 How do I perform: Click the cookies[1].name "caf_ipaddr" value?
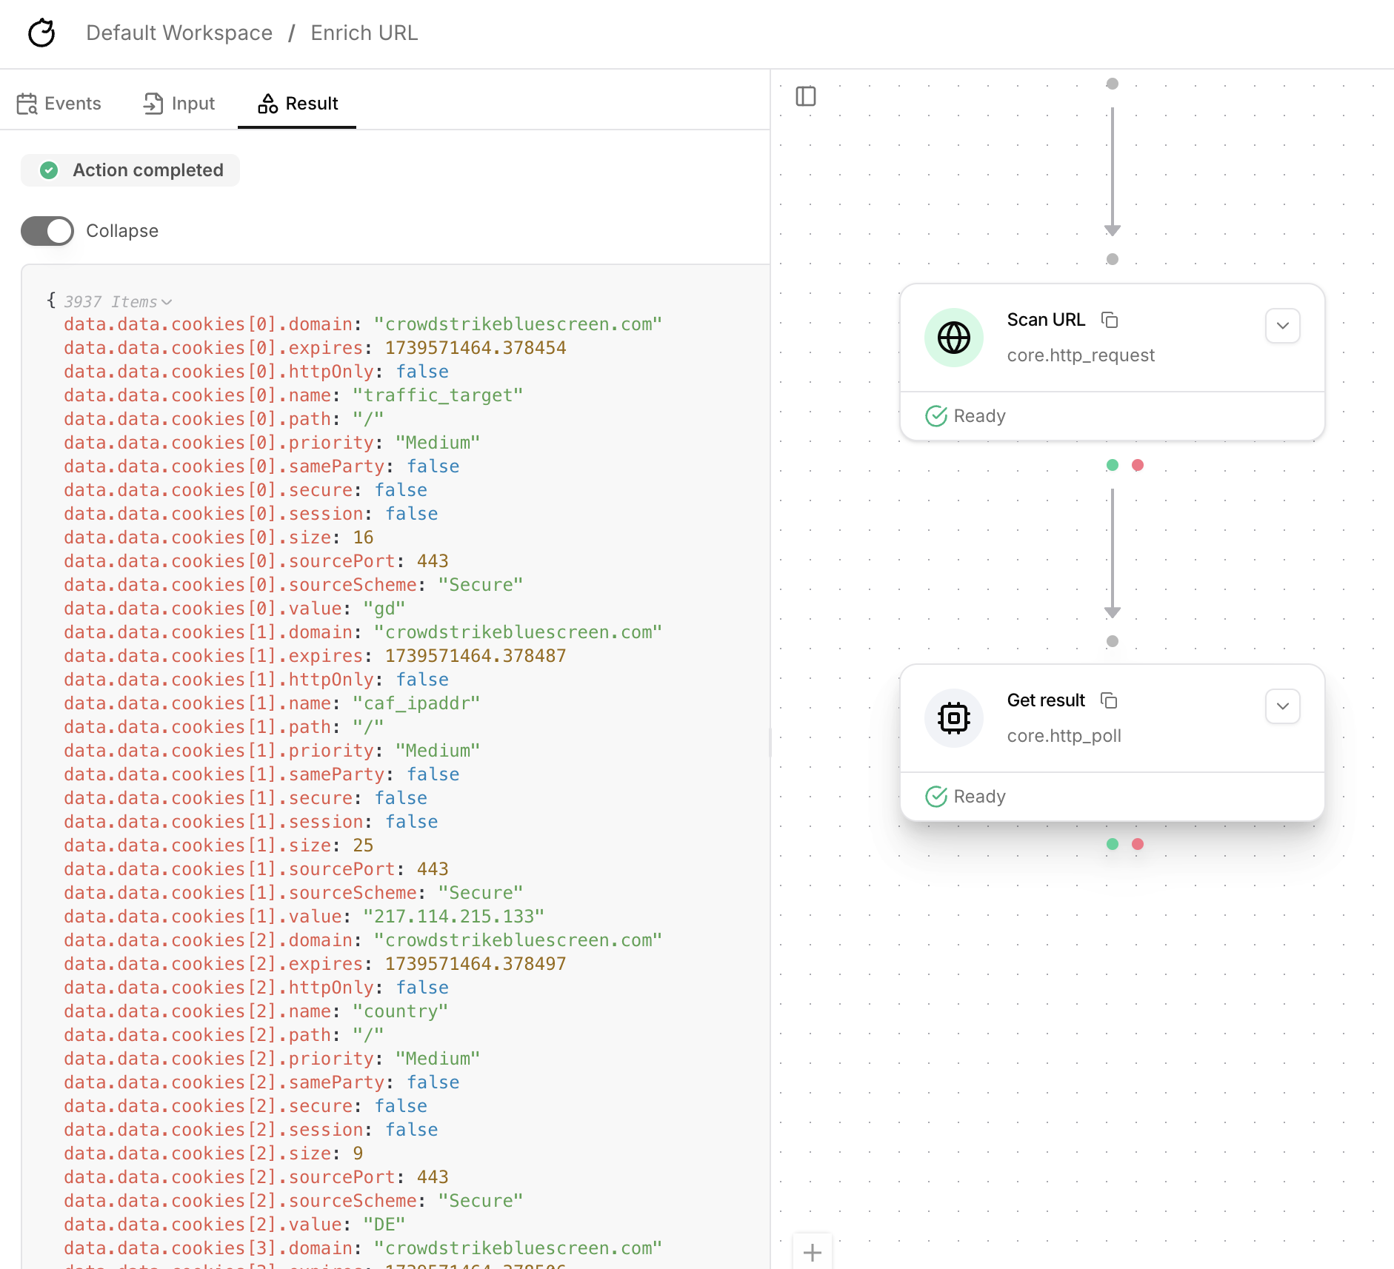tap(416, 703)
